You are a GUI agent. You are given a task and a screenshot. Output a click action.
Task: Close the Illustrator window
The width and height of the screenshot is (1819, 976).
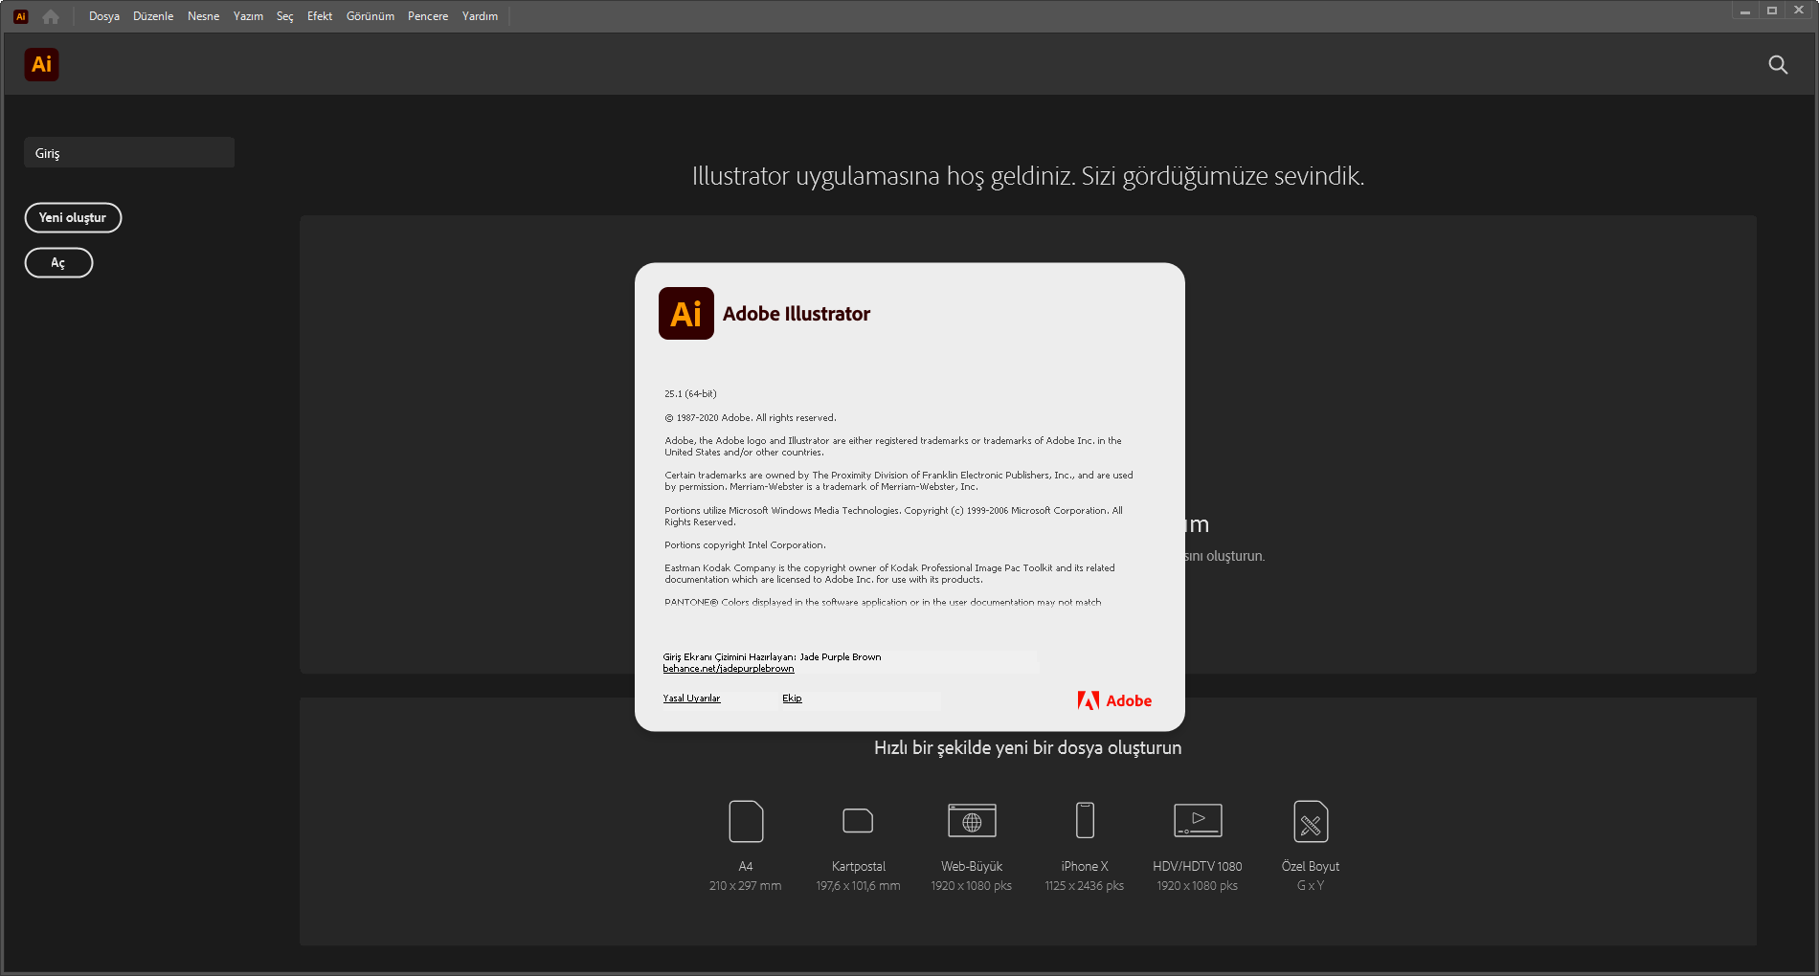click(x=1799, y=11)
